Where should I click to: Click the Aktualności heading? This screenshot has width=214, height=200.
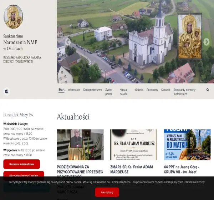click(73, 117)
